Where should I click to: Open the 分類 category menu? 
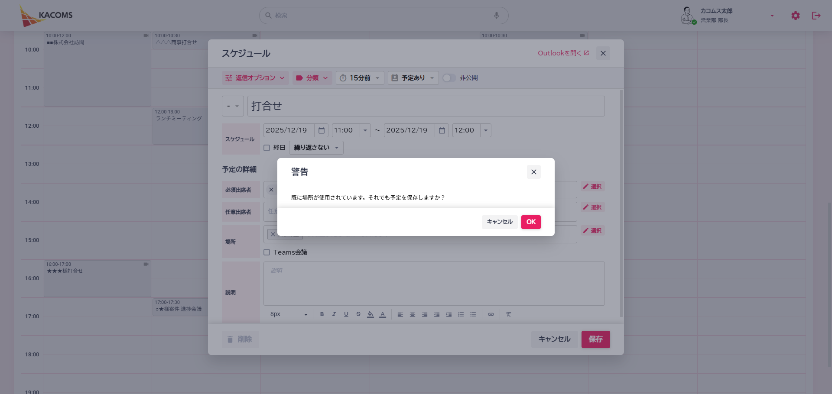(312, 78)
